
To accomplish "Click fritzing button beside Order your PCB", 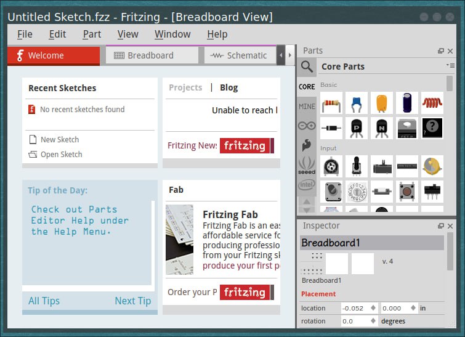I will (x=247, y=292).
